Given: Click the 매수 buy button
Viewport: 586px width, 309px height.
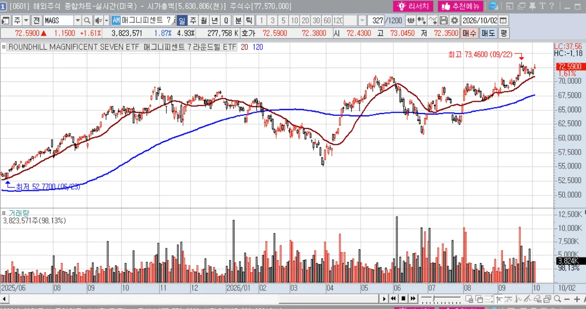Looking at the screenshot, I should [470, 33].
